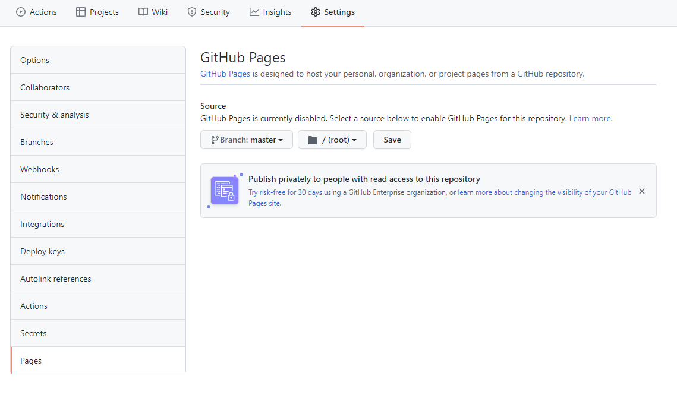Click the Projects board icon
This screenshot has width=677, height=395.
[81, 12]
